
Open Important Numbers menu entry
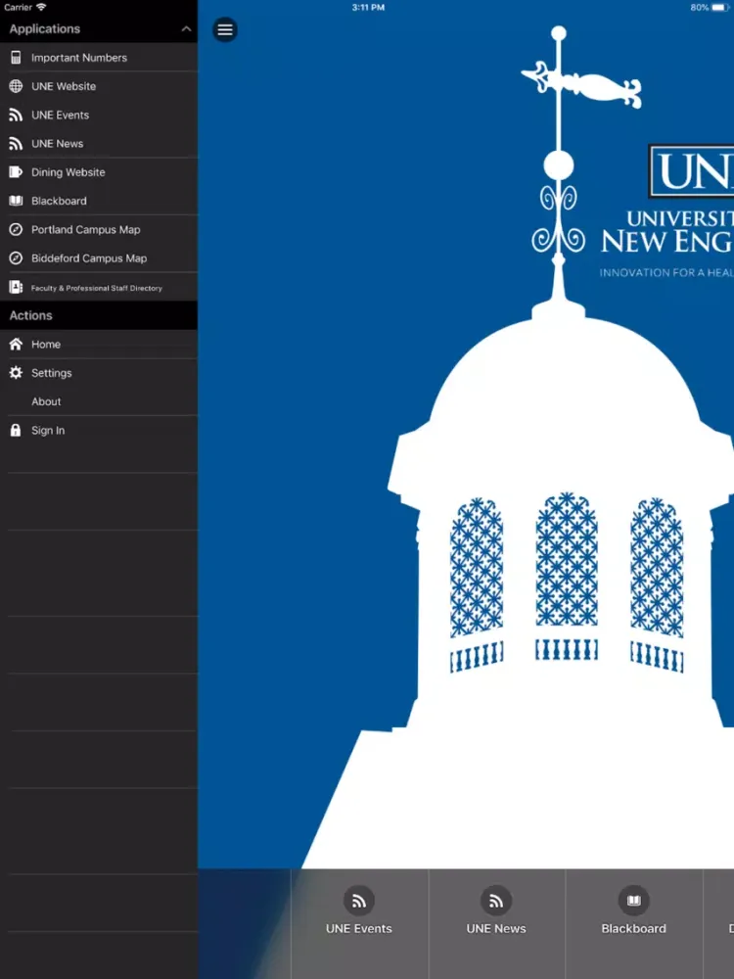(99, 58)
